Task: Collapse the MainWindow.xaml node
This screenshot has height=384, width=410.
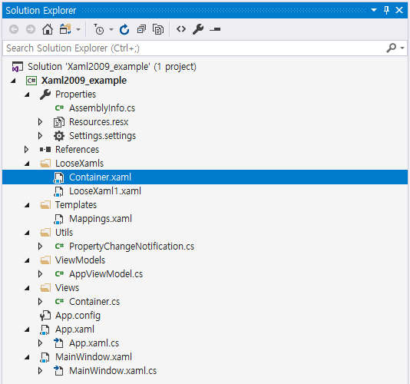Action: (x=27, y=358)
